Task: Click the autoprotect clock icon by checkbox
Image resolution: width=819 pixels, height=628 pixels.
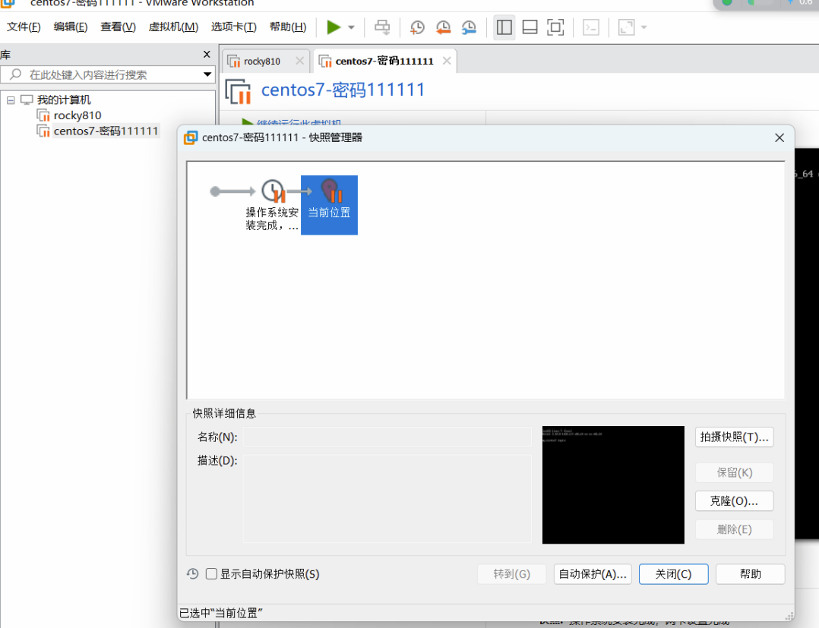Action: coord(193,574)
